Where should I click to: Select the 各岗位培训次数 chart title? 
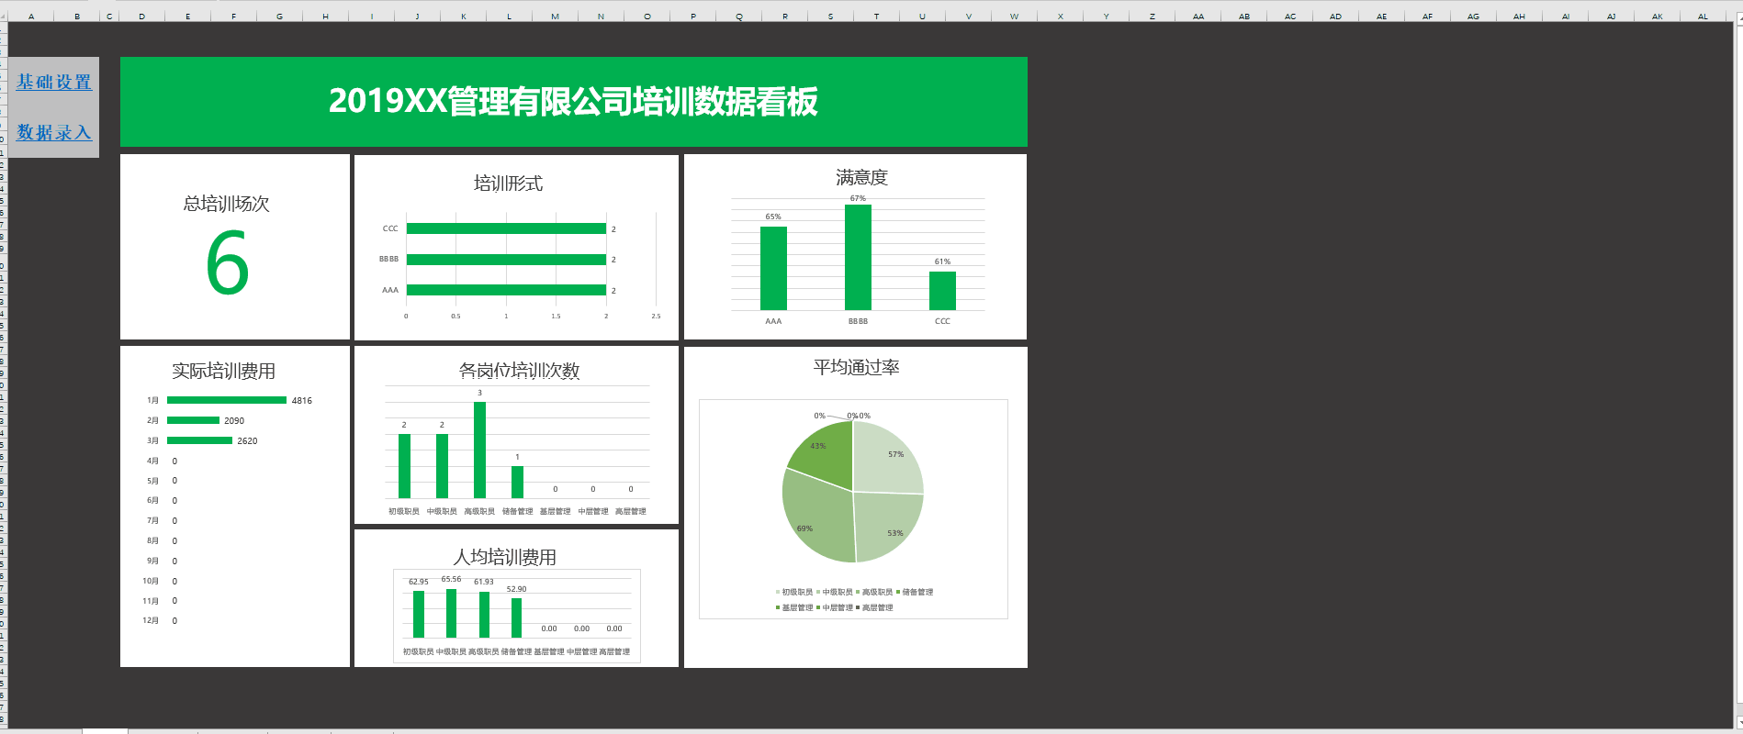[x=519, y=371]
